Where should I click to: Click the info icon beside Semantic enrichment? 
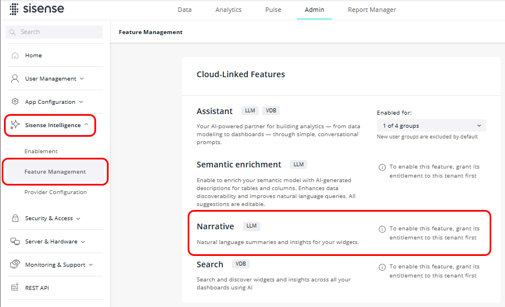pos(382,167)
